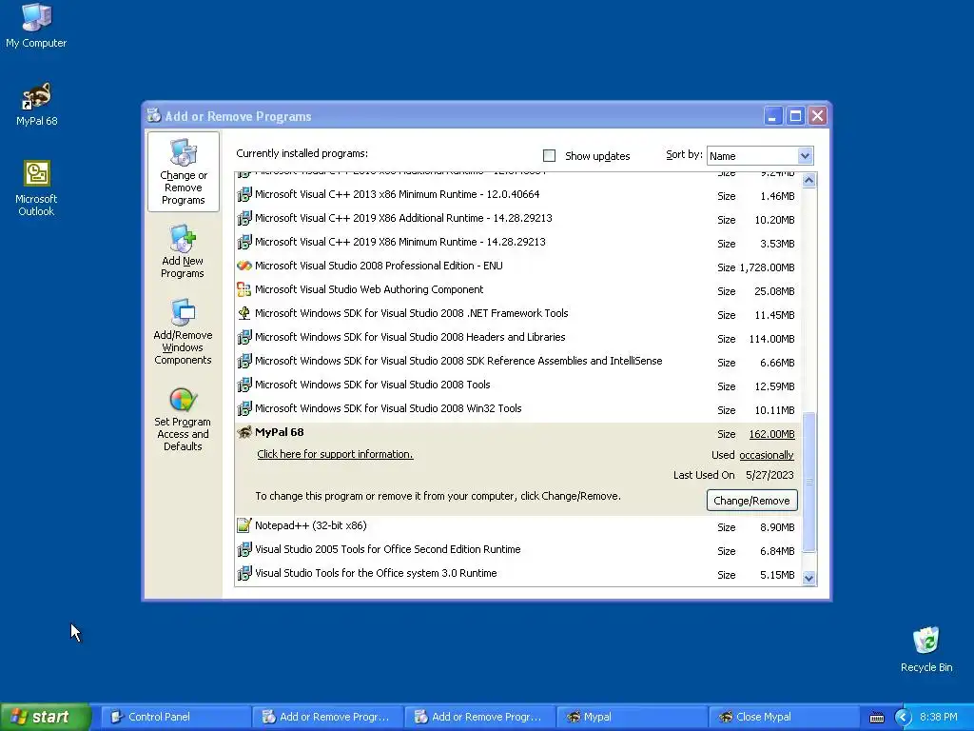Launch MyPal 68 desktop shortcut
This screenshot has height=731, width=974.
click(x=36, y=104)
